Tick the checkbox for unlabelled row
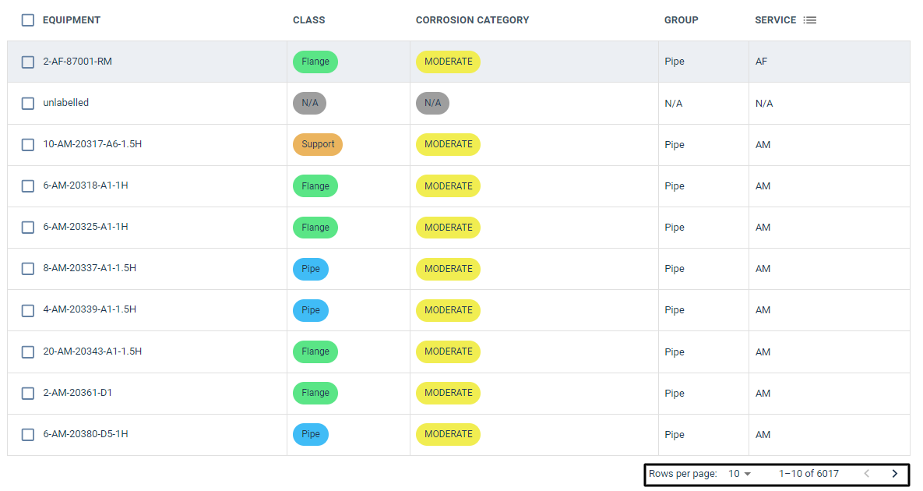923x491 pixels. 28,103
